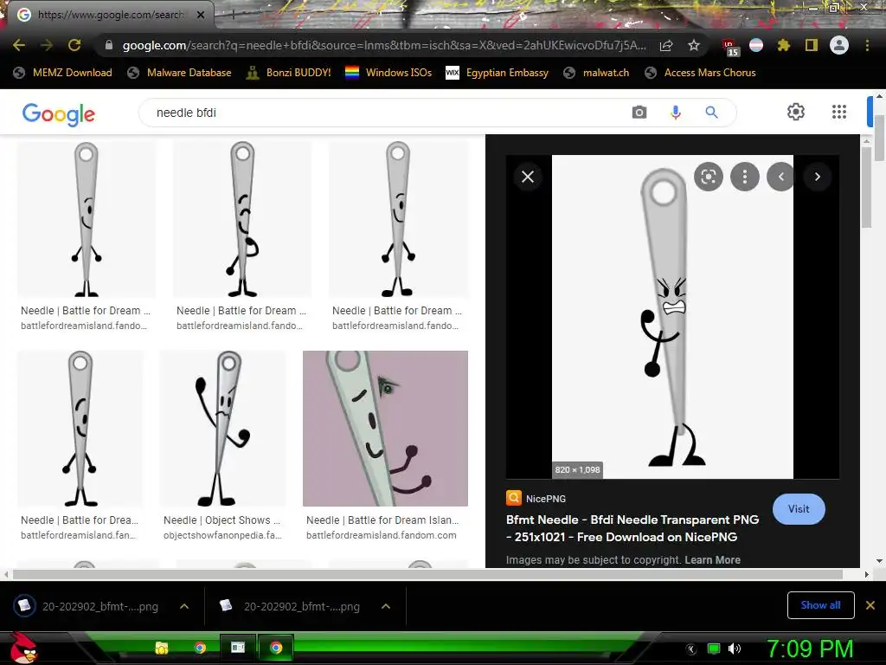
Task: Click the 7:09 PM taskbar clock
Action: [x=809, y=649]
